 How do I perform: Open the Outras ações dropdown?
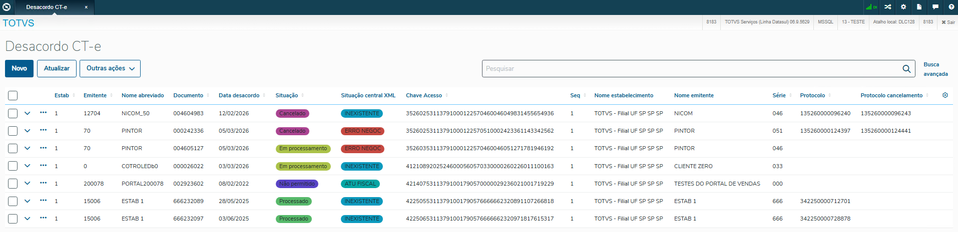coord(110,68)
